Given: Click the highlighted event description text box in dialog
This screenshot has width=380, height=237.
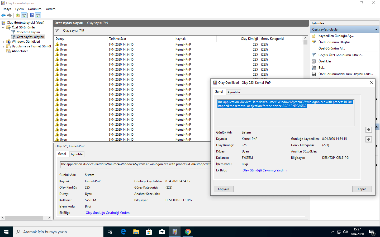Looking at the screenshot, I should (x=286, y=113).
